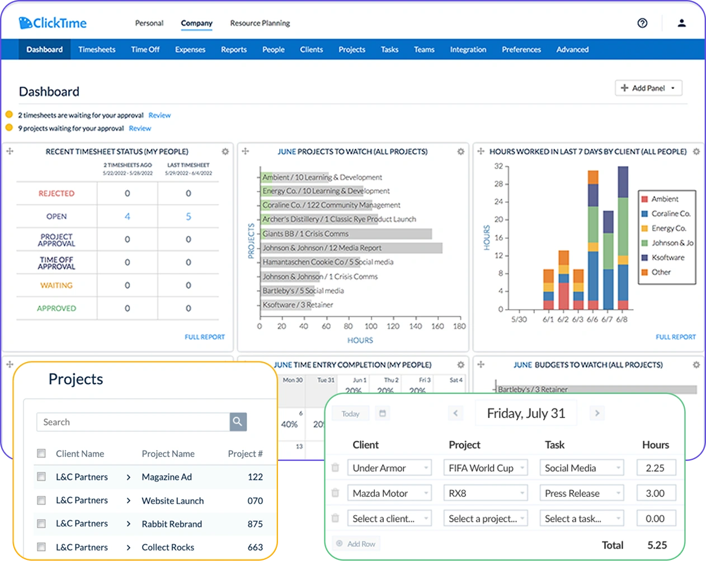
Task: Switch to the Resource Planning section
Action: [260, 23]
